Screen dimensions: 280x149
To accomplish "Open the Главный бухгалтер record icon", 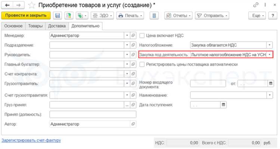I will tap(133, 64).
